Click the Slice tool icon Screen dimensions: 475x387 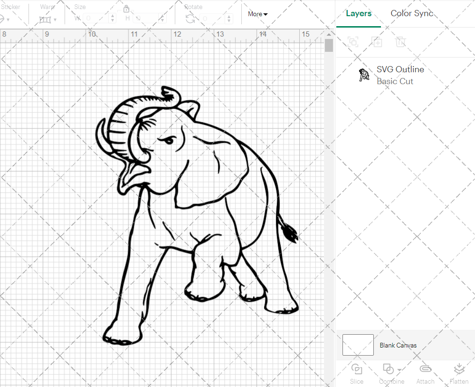(356, 369)
